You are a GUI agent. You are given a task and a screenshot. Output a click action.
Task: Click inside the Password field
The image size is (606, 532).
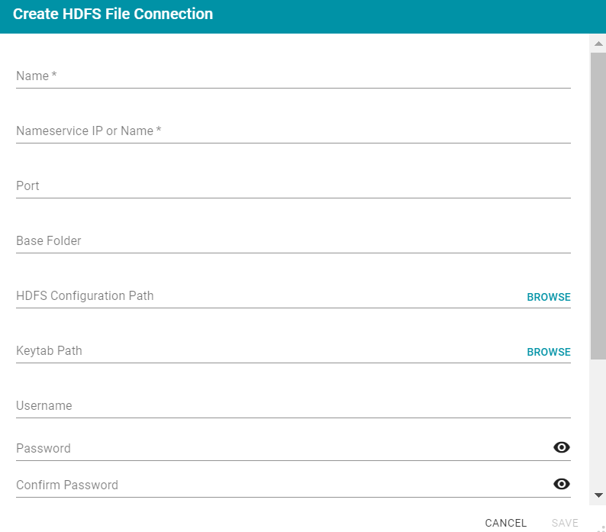pos(282,449)
